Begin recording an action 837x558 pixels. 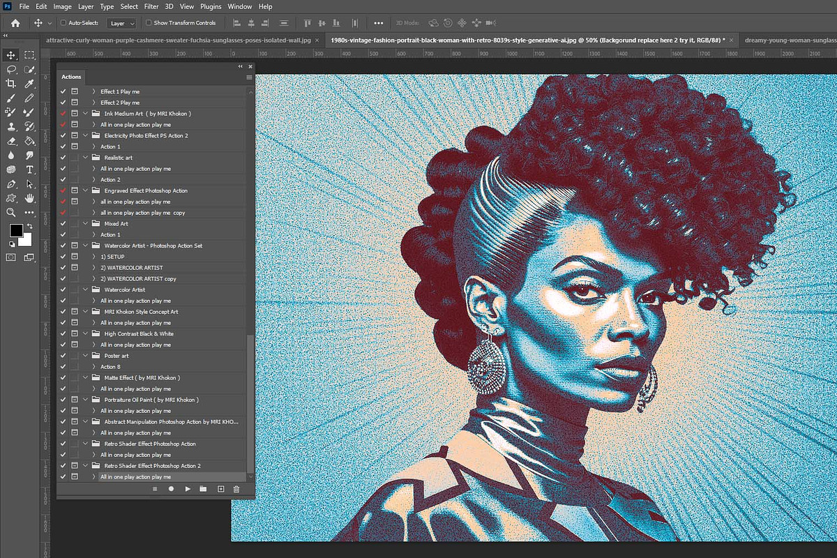click(171, 489)
